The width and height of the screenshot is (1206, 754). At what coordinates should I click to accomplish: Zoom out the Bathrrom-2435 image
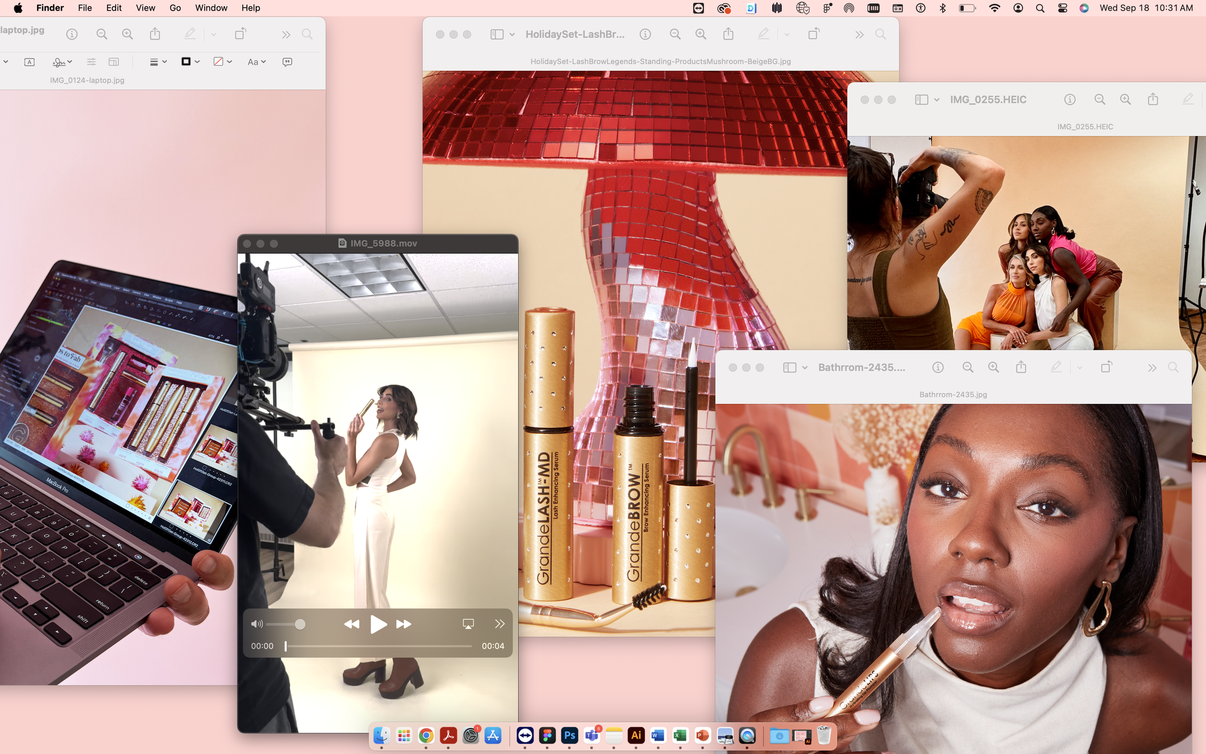point(968,368)
